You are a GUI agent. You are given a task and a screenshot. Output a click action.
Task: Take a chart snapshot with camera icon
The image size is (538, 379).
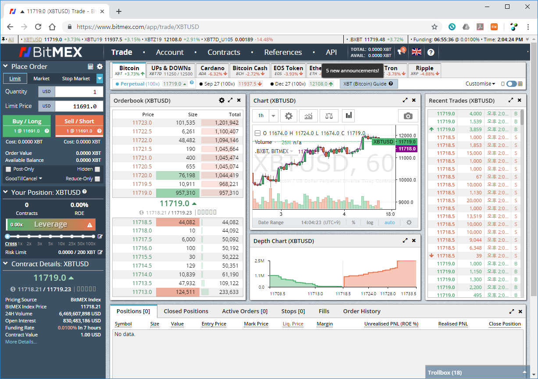click(x=408, y=116)
